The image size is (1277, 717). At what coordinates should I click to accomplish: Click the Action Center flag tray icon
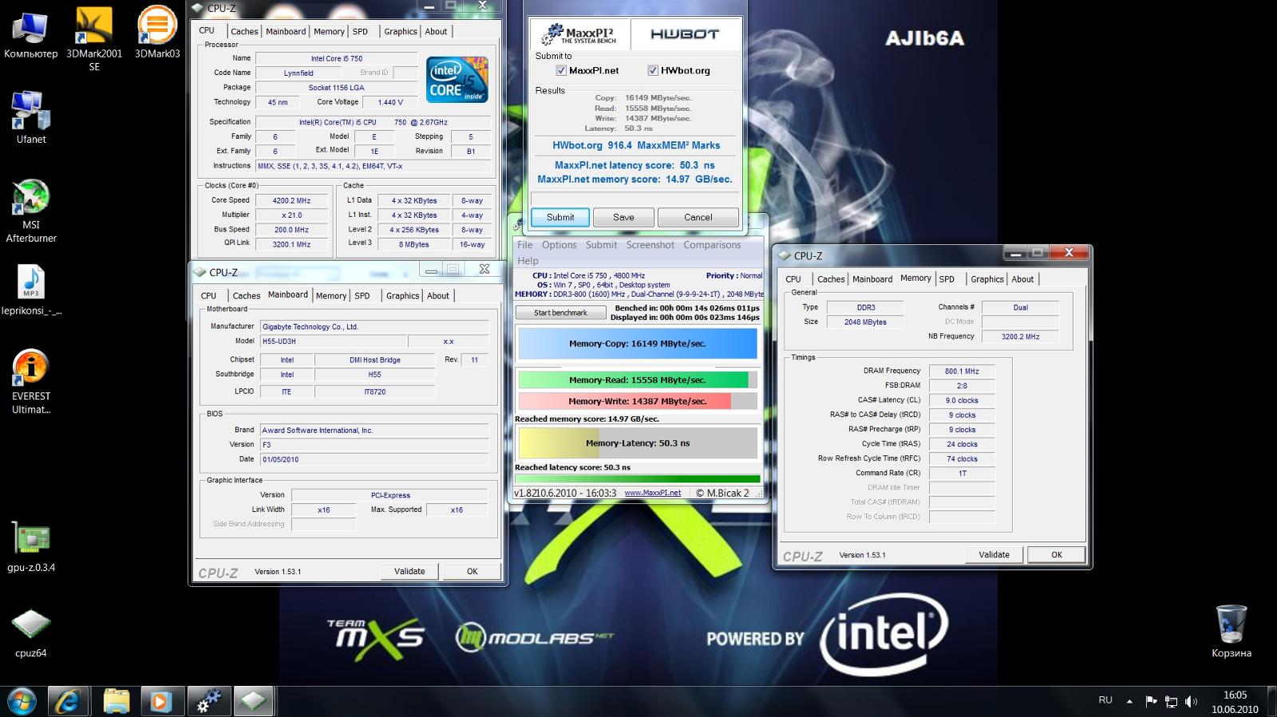(1151, 701)
